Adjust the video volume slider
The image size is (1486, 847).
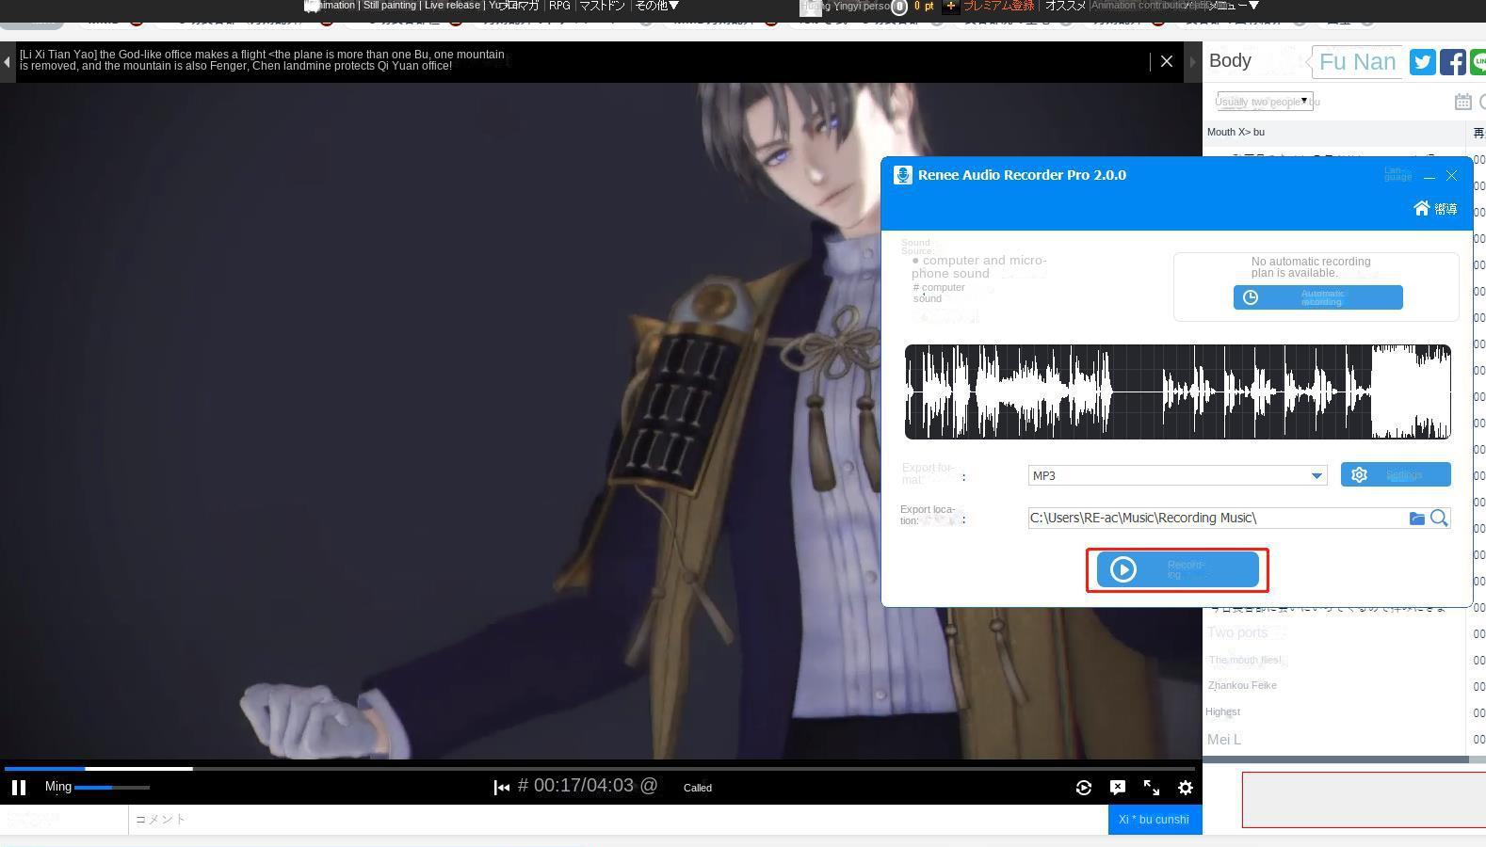pos(112,787)
